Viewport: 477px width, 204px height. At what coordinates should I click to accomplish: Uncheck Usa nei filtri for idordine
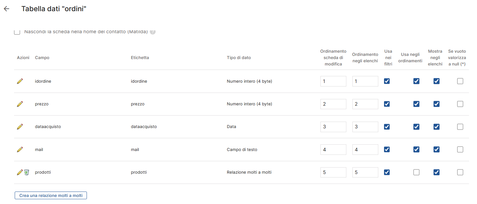[x=387, y=81]
